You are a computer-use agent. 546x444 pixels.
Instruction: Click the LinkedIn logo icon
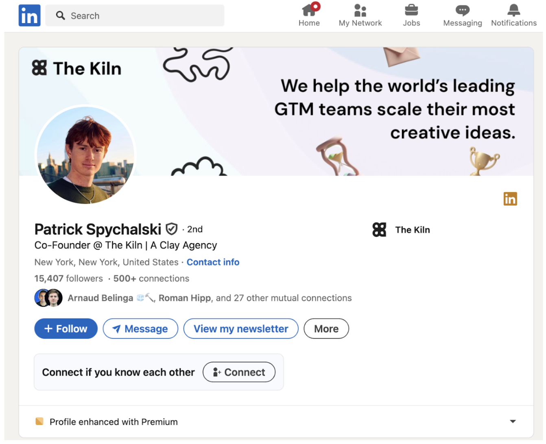coord(29,15)
